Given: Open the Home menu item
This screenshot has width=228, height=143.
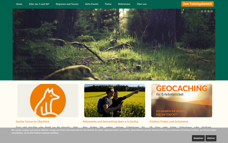Looking at the screenshot, I should (19, 4).
